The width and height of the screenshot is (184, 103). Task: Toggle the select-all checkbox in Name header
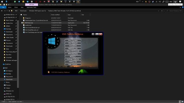point(21,15)
